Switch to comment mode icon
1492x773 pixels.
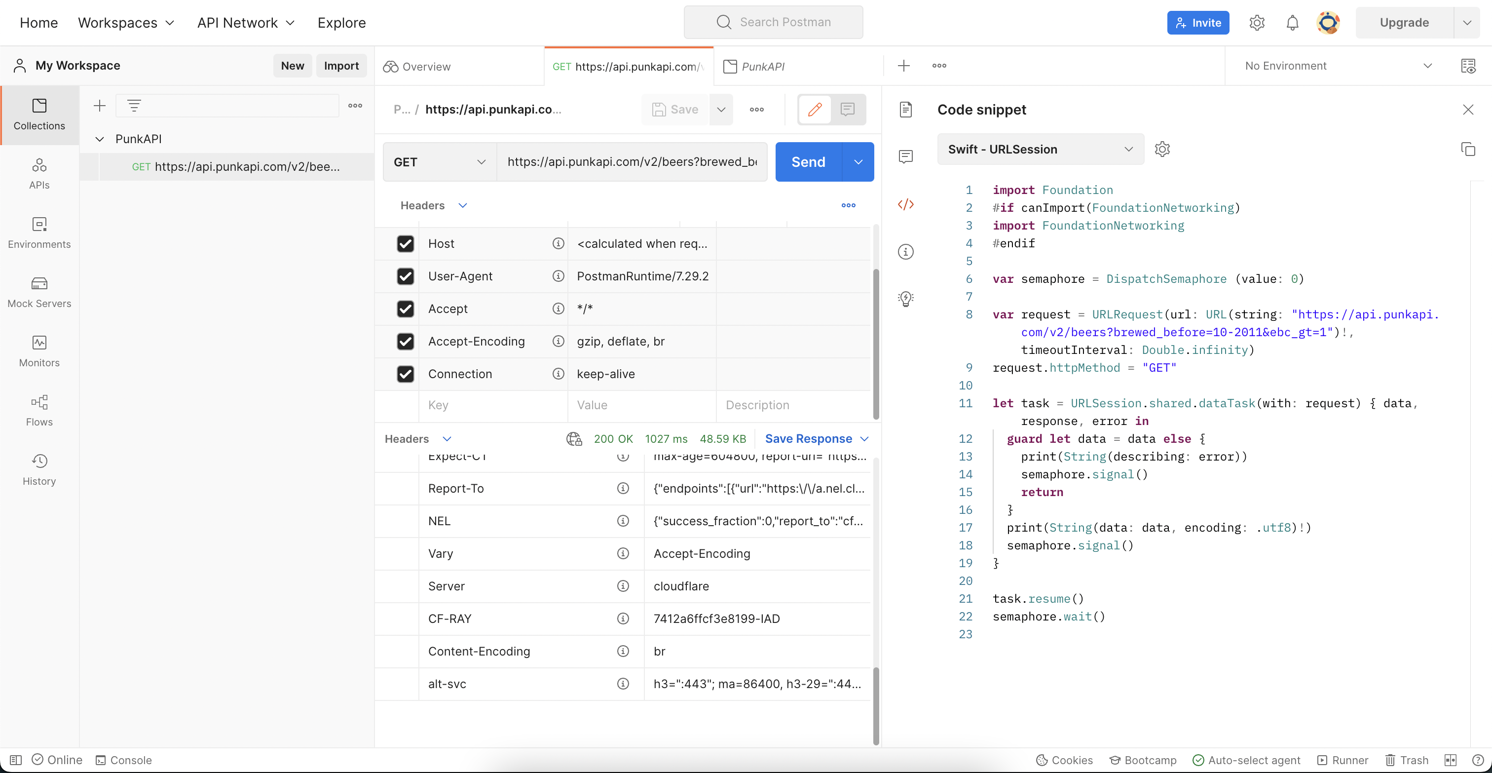(x=847, y=109)
